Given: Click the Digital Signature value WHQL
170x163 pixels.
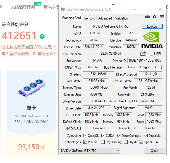Looking at the screenshot, I should (150, 108).
